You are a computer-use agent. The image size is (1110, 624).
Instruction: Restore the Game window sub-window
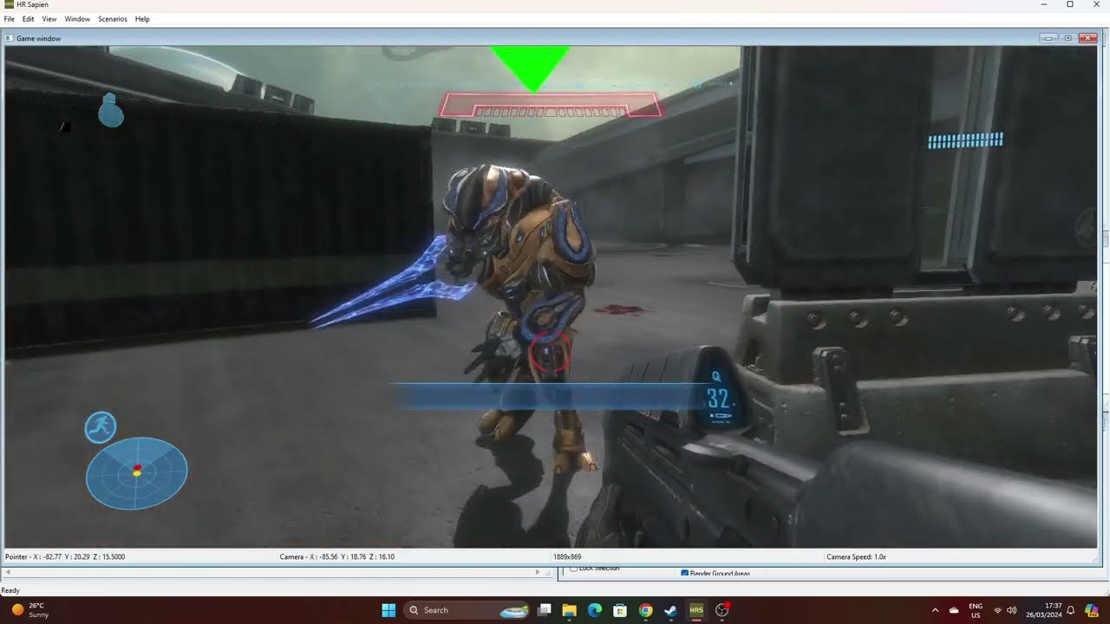click(1068, 38)
